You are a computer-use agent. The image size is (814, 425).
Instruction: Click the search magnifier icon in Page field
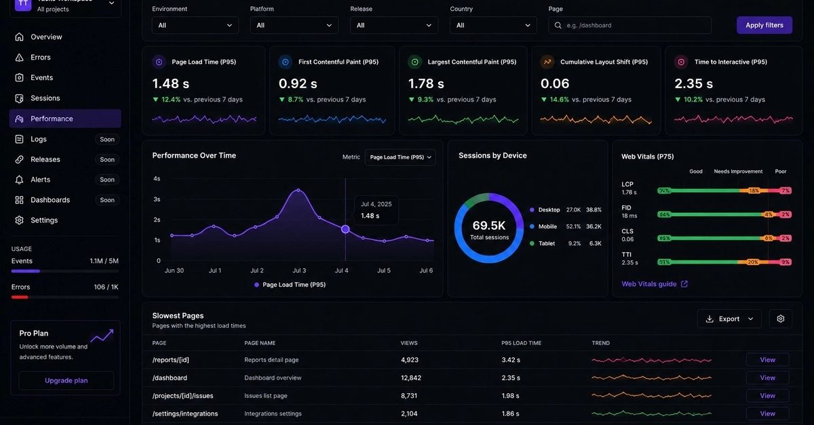pyautogui.click(x=558, y=25)
